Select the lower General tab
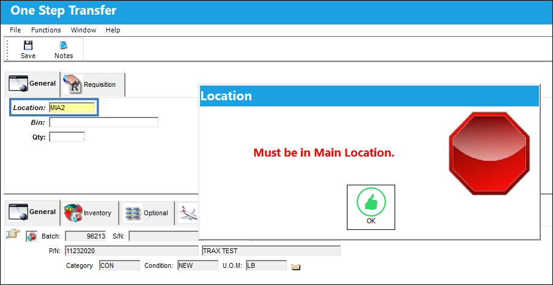This screenshot has height=285, width=553. (x=32, y=212)
